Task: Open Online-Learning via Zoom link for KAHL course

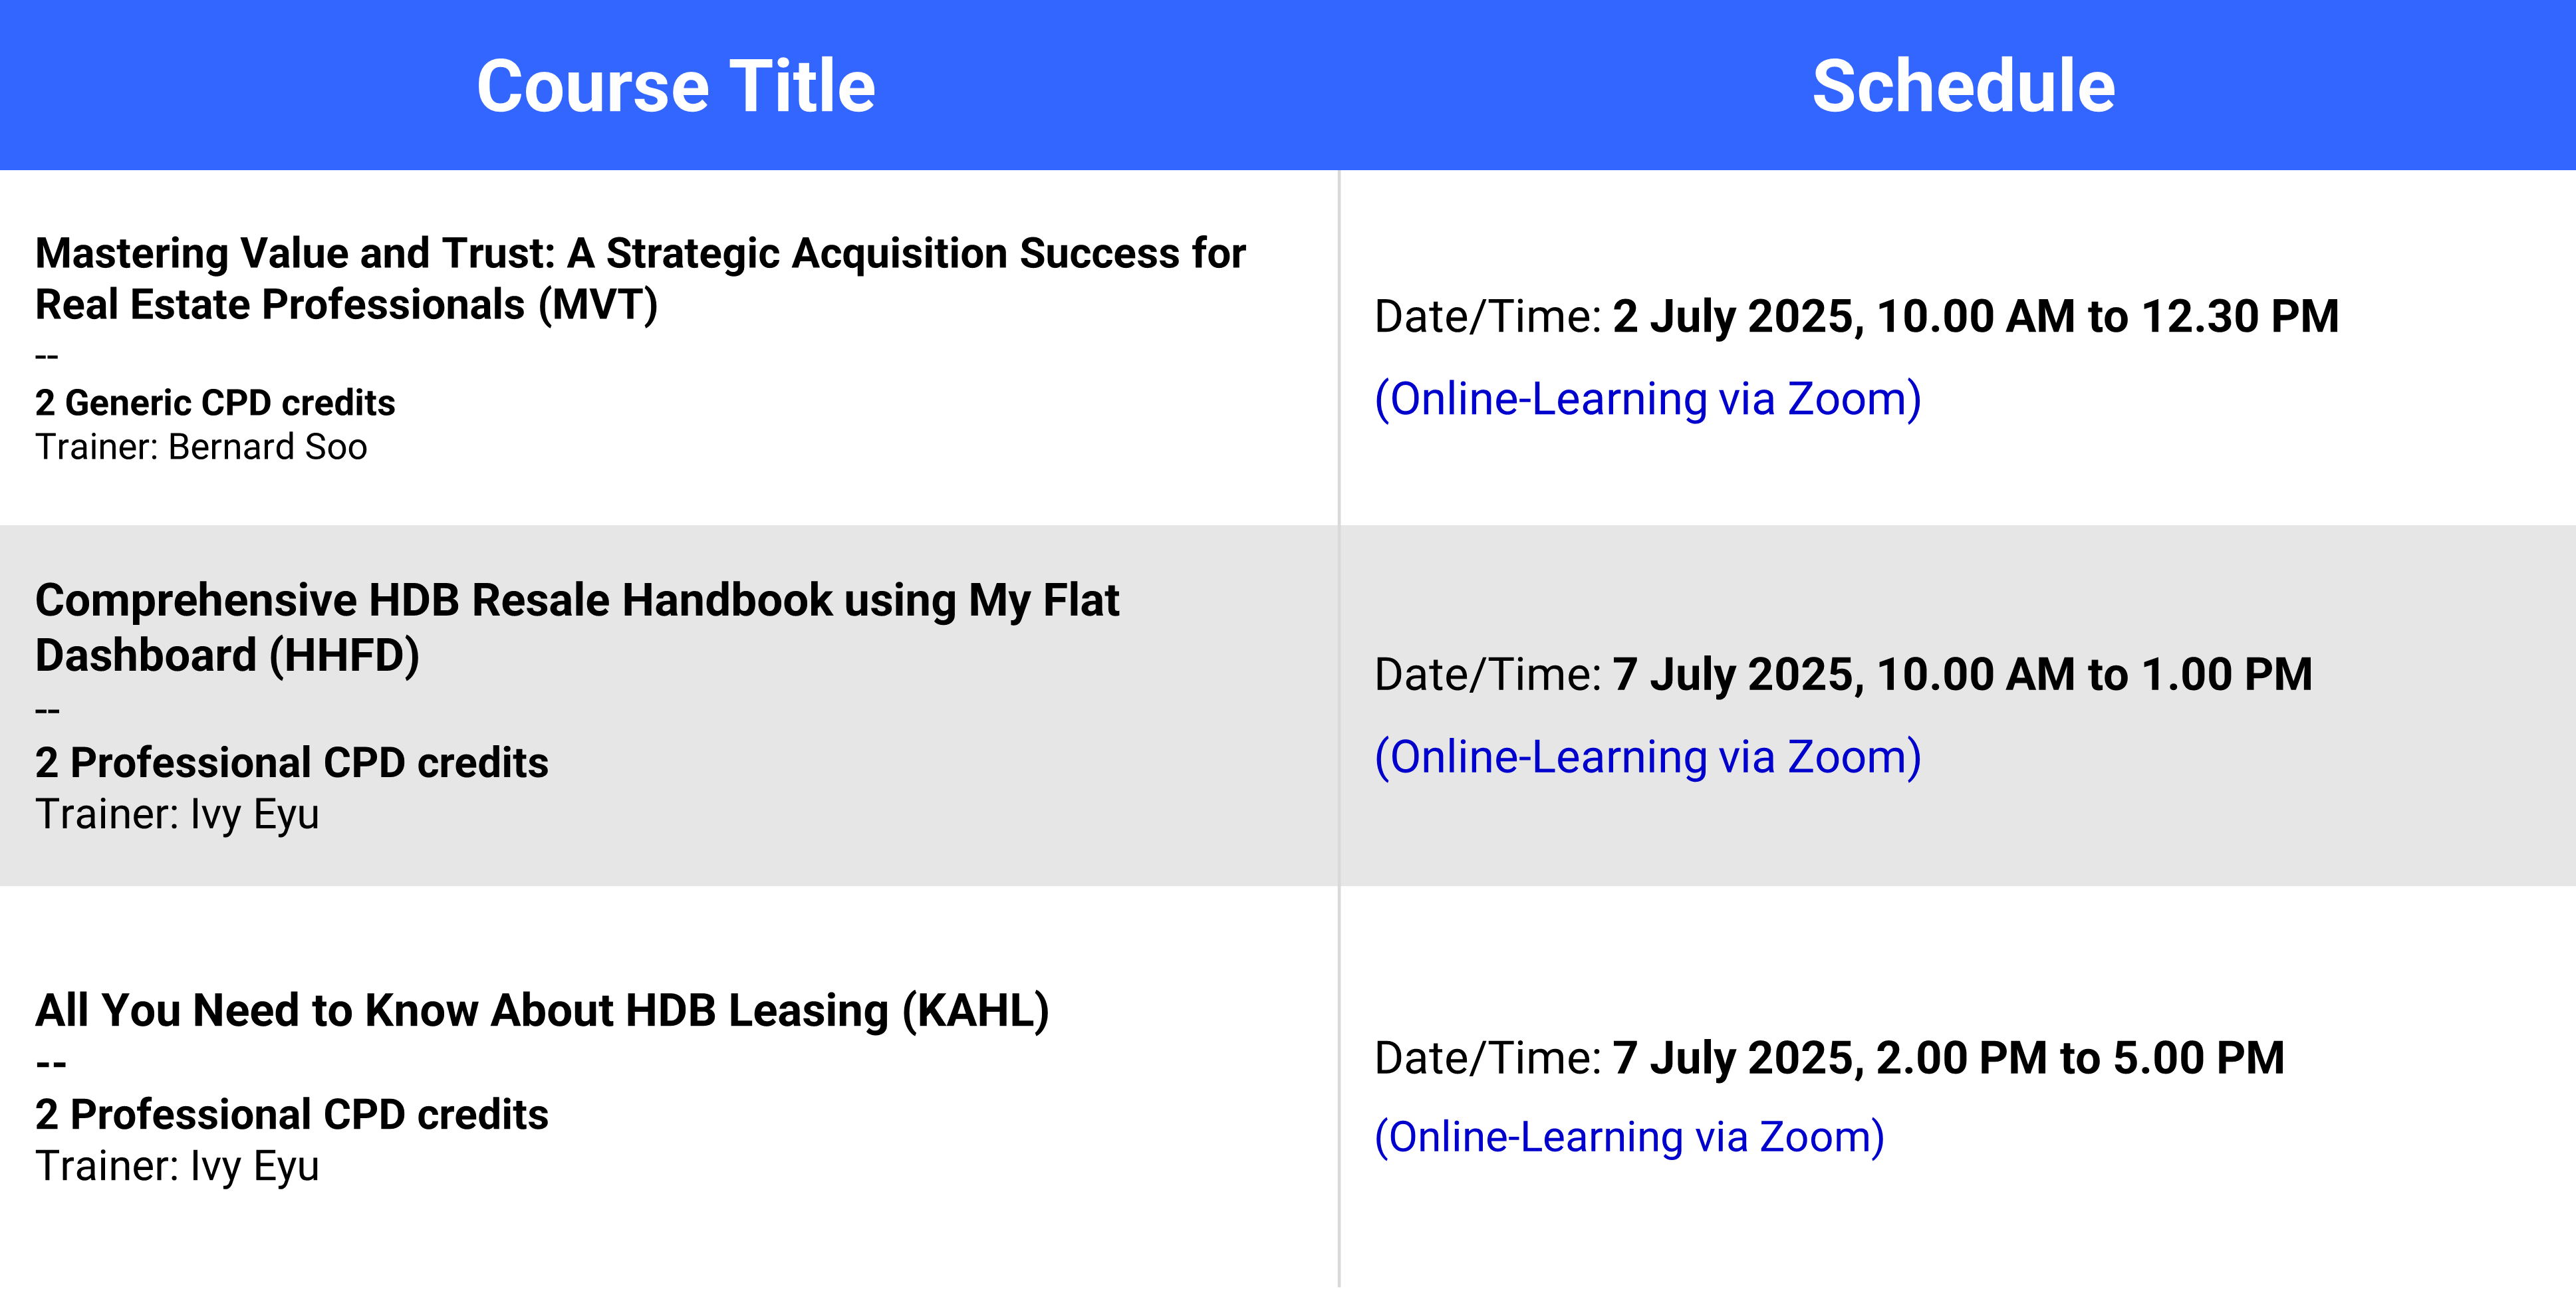Action: (x=1629, y=1137)
